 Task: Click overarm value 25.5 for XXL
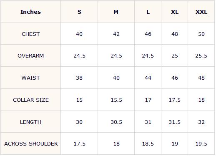tap(201, 56)
